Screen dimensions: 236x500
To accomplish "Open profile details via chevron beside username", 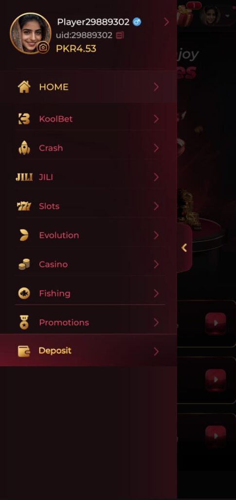I will pyautogui.click(x=166, y=22).
